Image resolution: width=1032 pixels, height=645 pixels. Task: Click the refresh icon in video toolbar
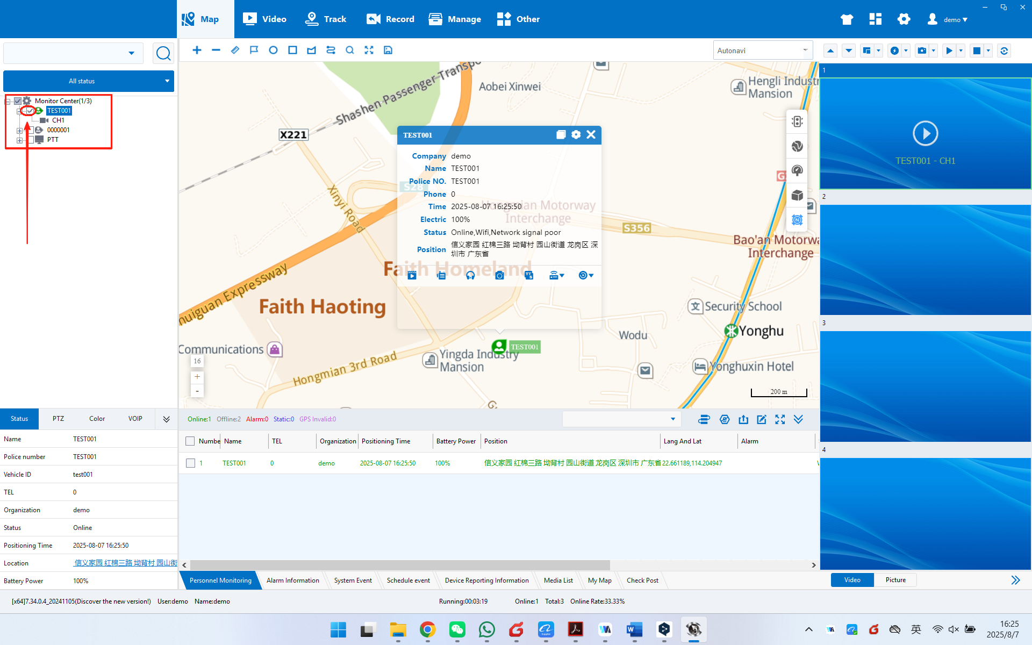pos(1004,51)
